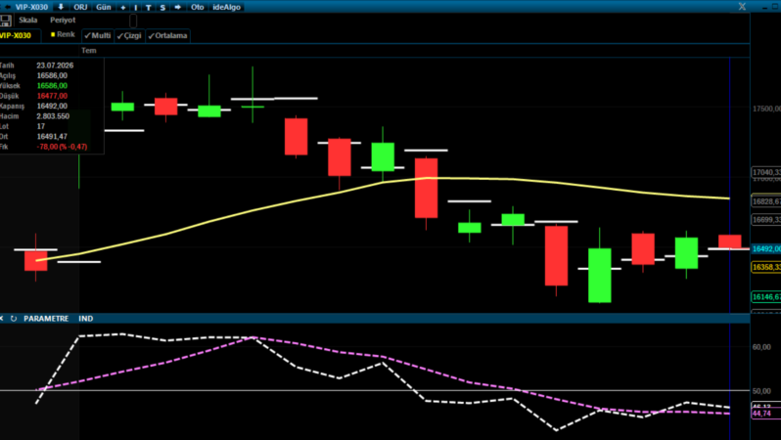Viewport: 781px width, 440px height.
Task: Open the ORJ price mode selector
Action: tap(80, 7)
